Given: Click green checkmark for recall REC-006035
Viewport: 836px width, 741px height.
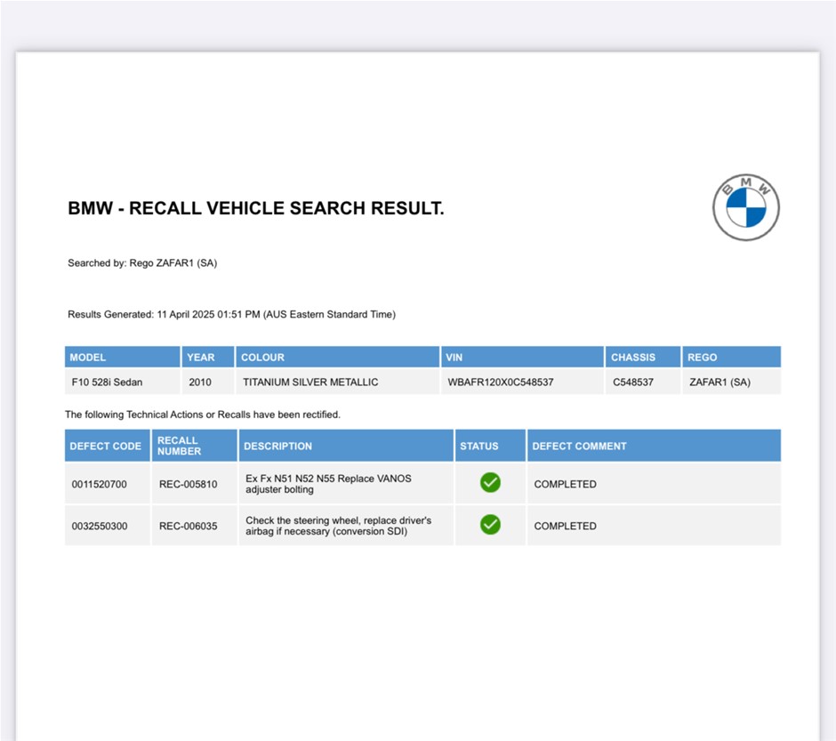Looking at the screenshot, I should (490, 525).
